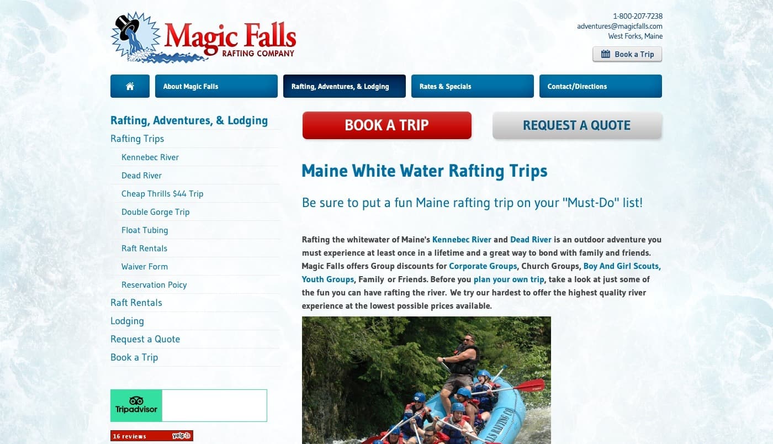Open the Tripadvisor badge widget

[x=189, y=405]
